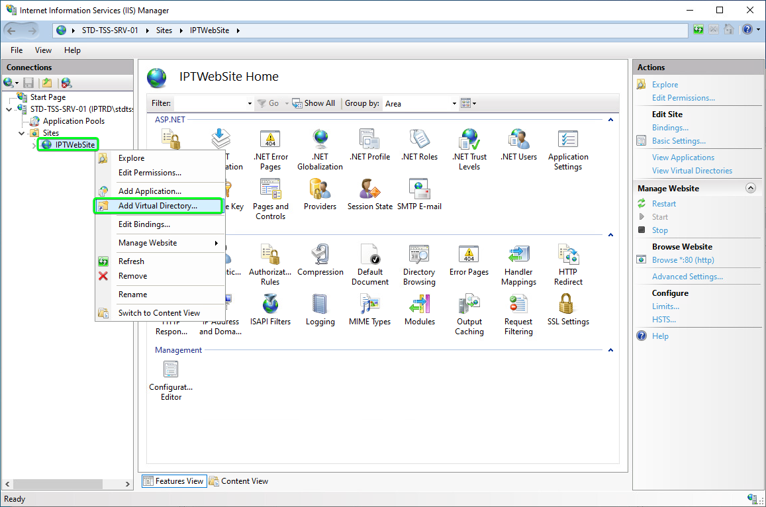766x507 pixels.
Task: Open the .NET Profile feature icon
Action: [370, 139]
